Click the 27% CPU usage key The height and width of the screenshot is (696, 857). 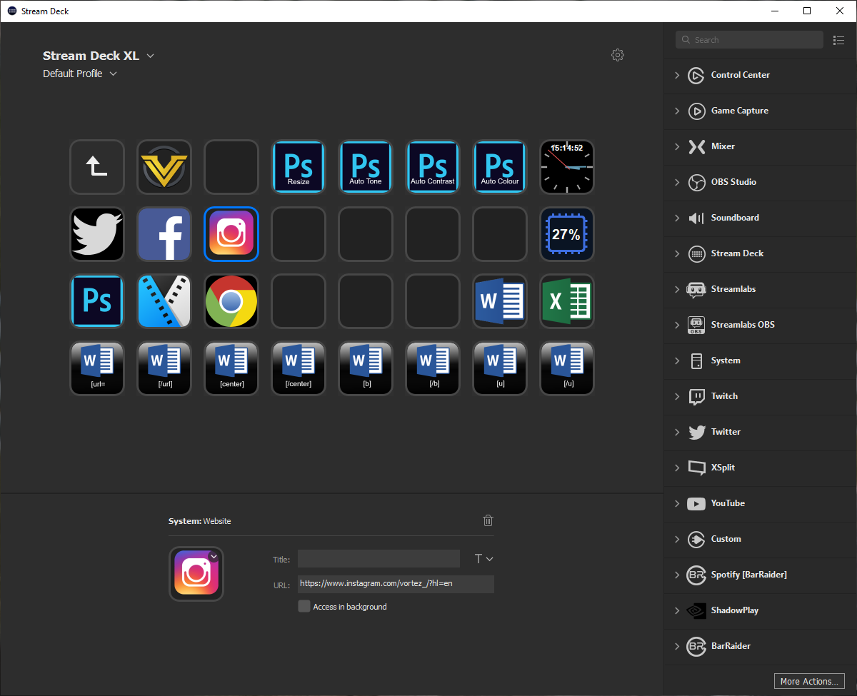(567, 234)
